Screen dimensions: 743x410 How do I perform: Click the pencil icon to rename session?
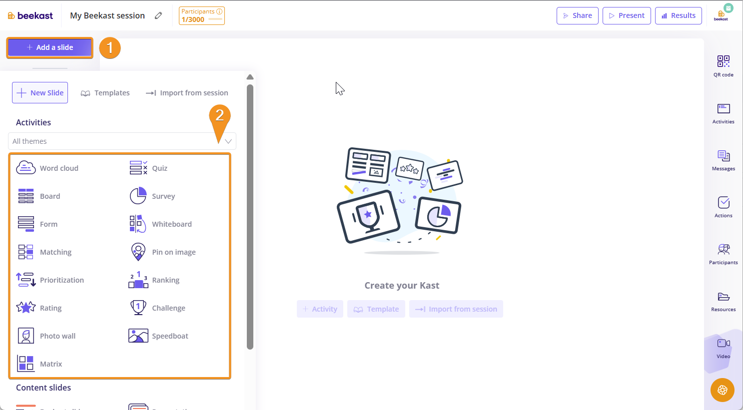[x=158, y=15]
